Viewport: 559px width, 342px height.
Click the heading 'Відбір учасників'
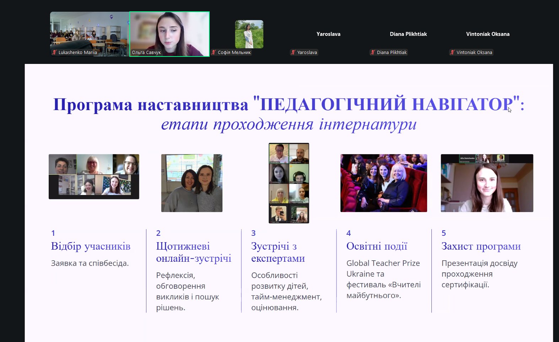pyautogui.click(x=91, y=246)
